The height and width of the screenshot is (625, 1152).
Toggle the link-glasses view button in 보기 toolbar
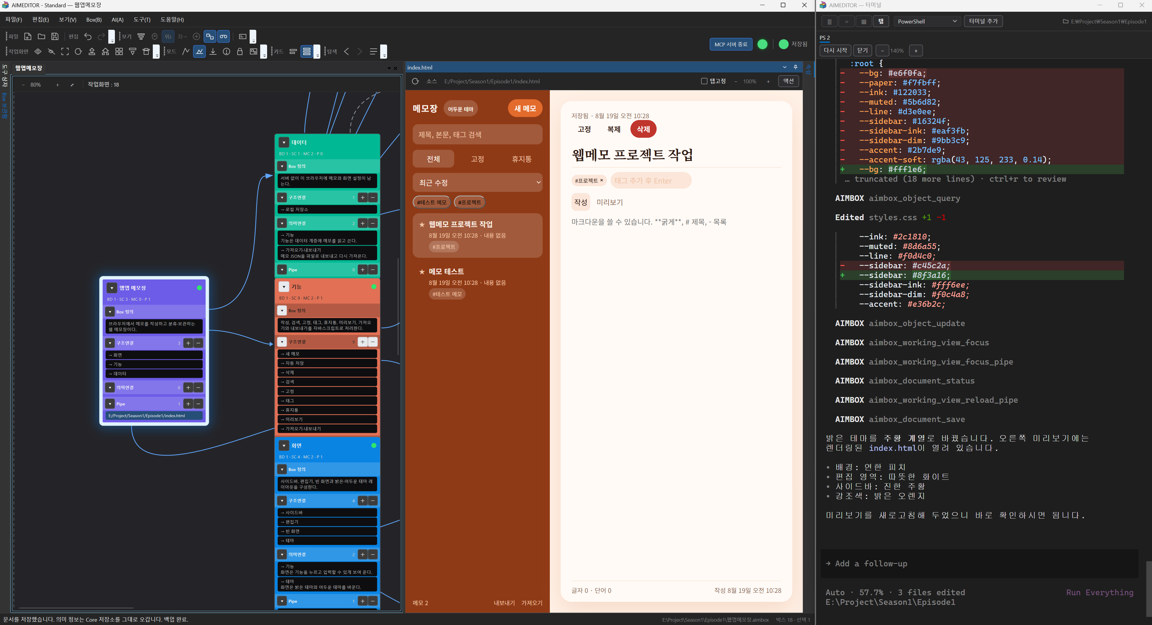click(x=223, y=36)
